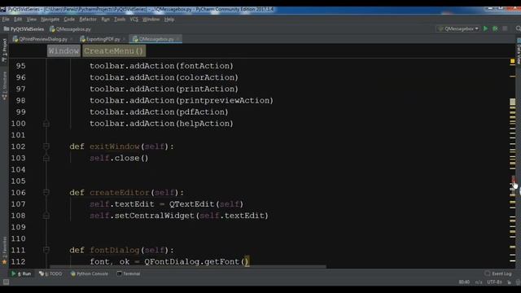Toggle tool window buttons icon in status bar corner
The image size is (521, 293).
tap(6, 282)
